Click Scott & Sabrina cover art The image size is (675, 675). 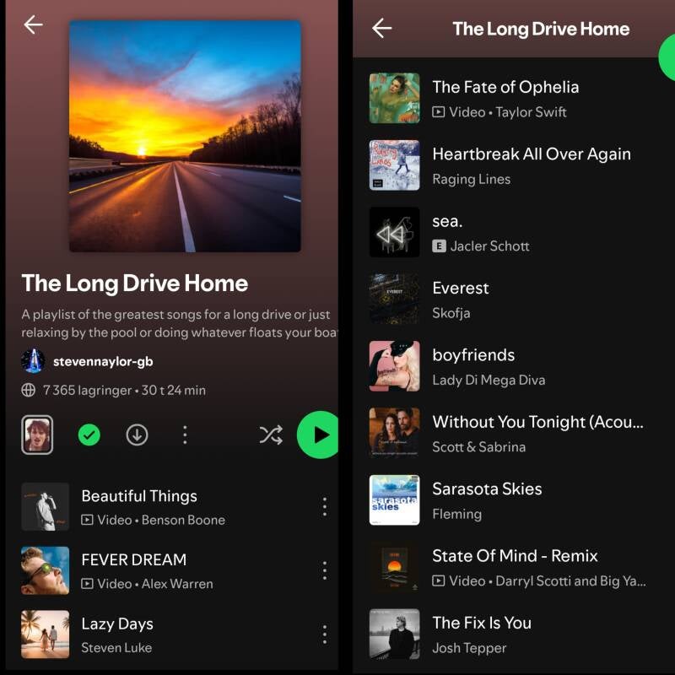394,433
